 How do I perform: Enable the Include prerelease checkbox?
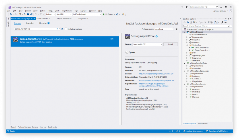coord(66,29)
